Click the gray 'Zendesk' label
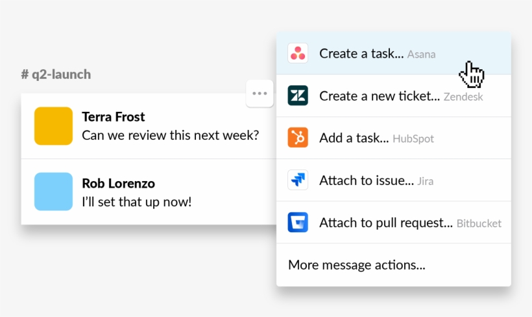The height and width of the screenshot is (317, 532). tap(463, 97)
